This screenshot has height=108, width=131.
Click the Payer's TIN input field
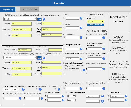25,50
